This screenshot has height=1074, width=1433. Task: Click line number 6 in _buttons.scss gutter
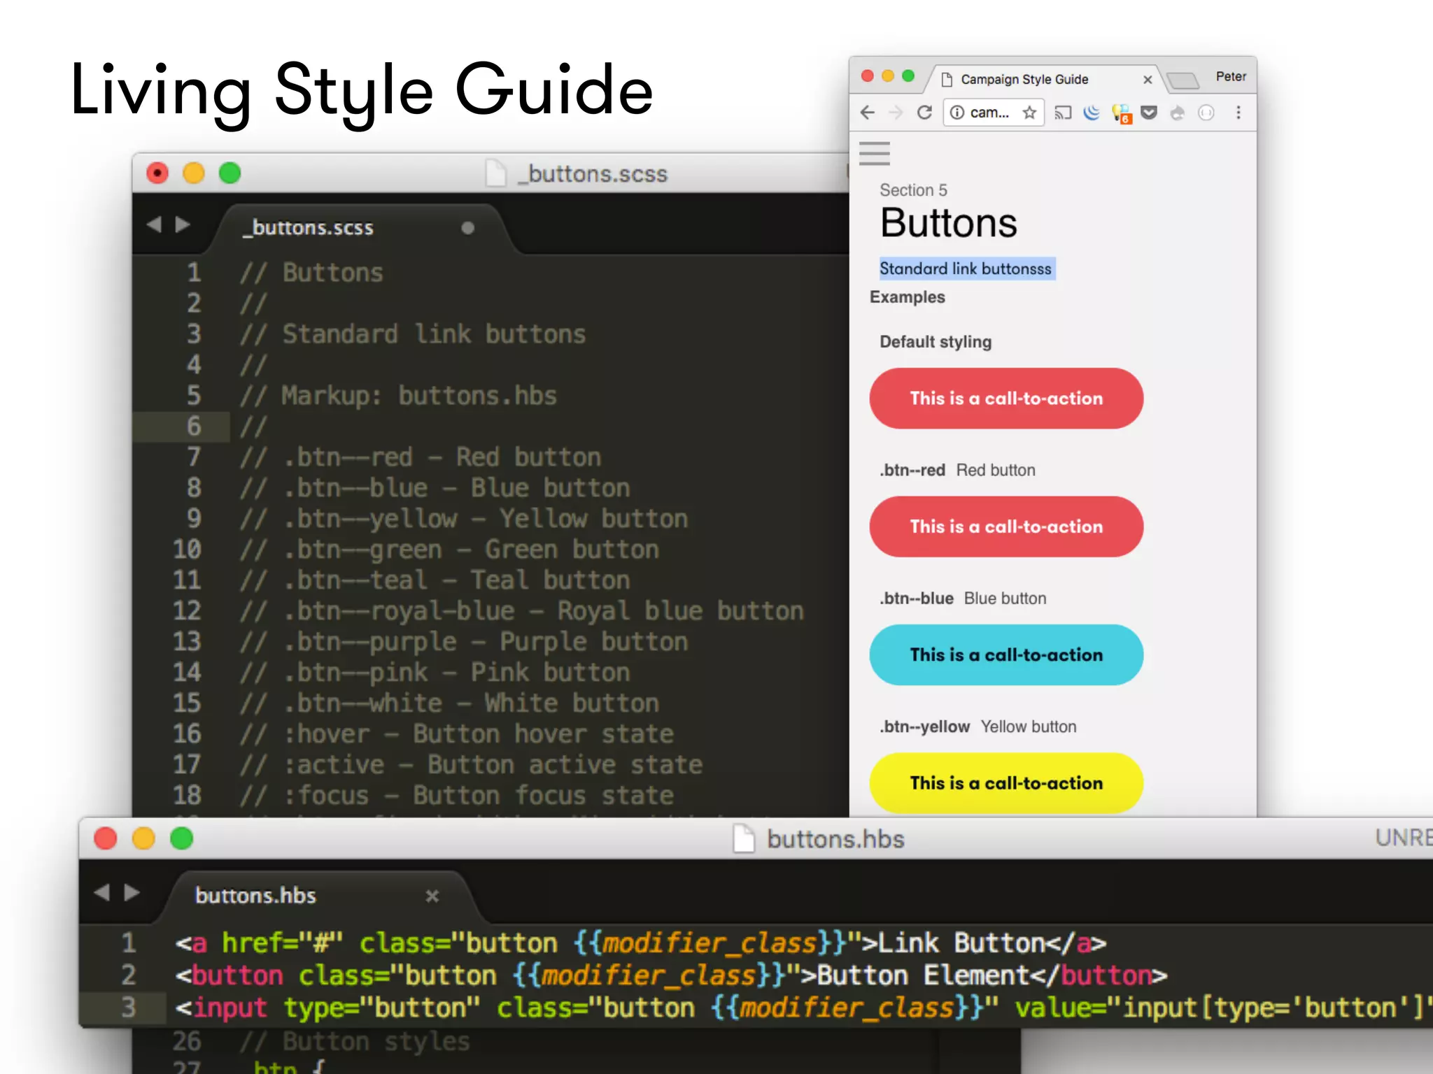click(194, 426)
